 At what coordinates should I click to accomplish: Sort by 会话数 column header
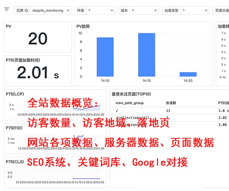click(x=171, y=103)
